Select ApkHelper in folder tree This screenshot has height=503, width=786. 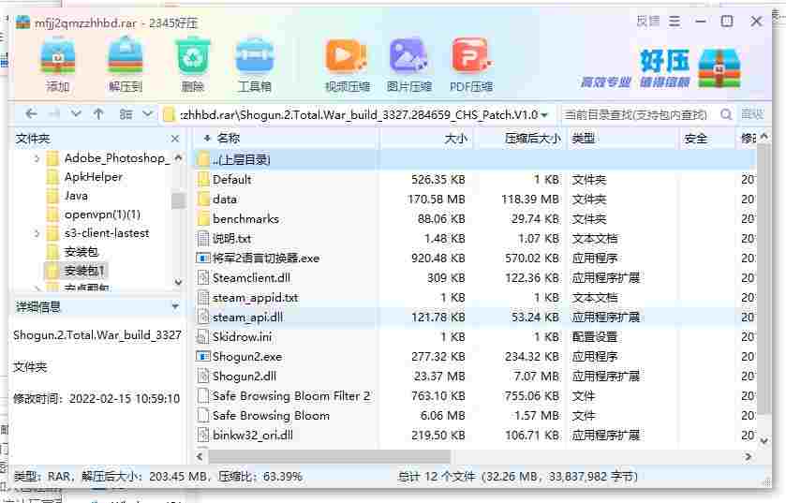click(94, 177)
